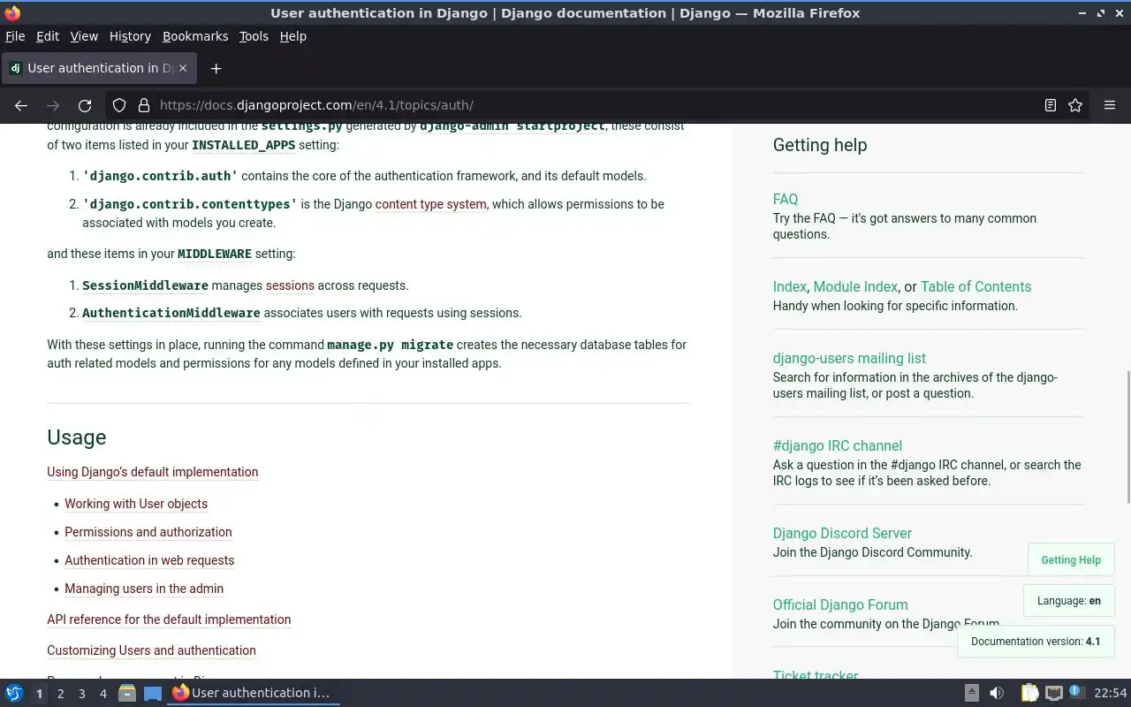Click the removable media tray icon
Screen dimensions: 1131x707
click(x=971, y=693)
